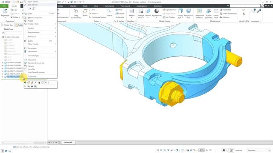Viewport: 273px width, 153px height.
Task: Click Publish Geometry icon
Action: (209, 11)
